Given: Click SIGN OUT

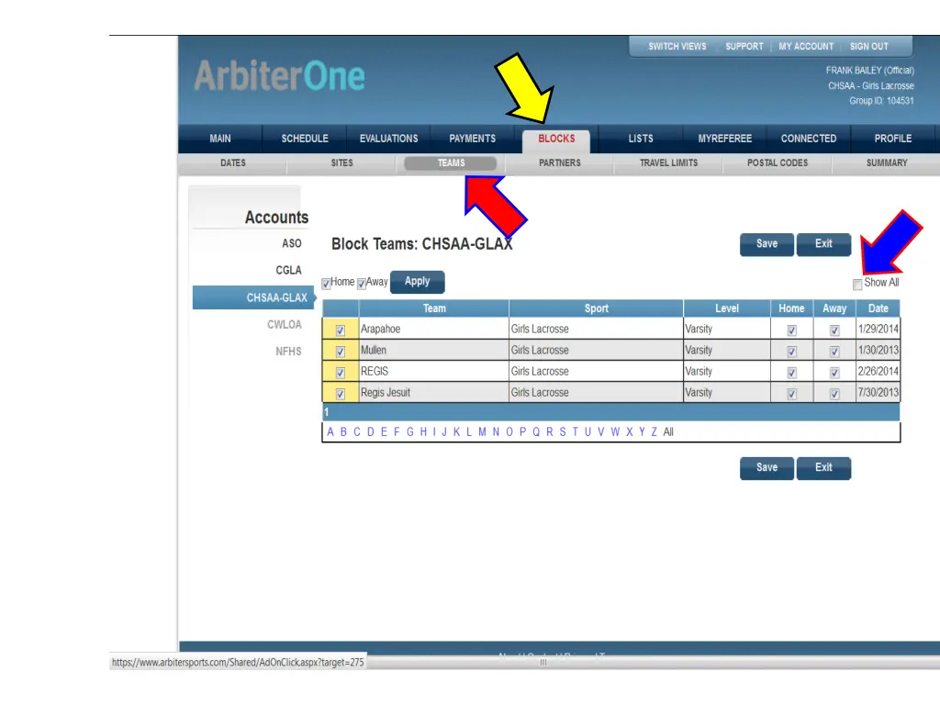Looking at the screenshot, I should point(868,46).
